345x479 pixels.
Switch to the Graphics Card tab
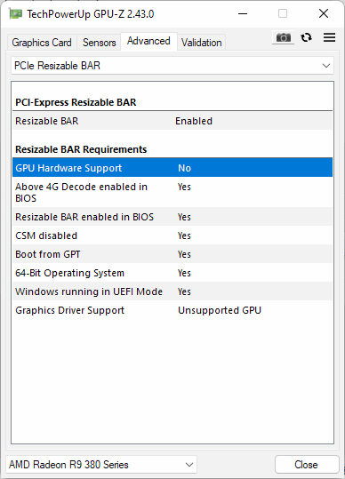click(x=42, y=43)
